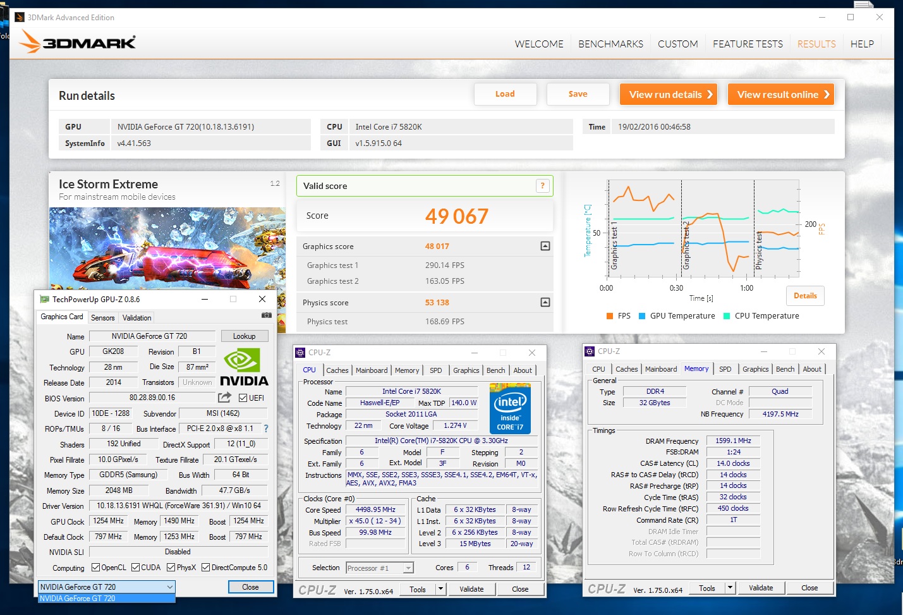This screenshot has height=615, width=903.
Task: Open Tools dropdown arrow in CPU-Z Memory window
Action: coord(730,588)
